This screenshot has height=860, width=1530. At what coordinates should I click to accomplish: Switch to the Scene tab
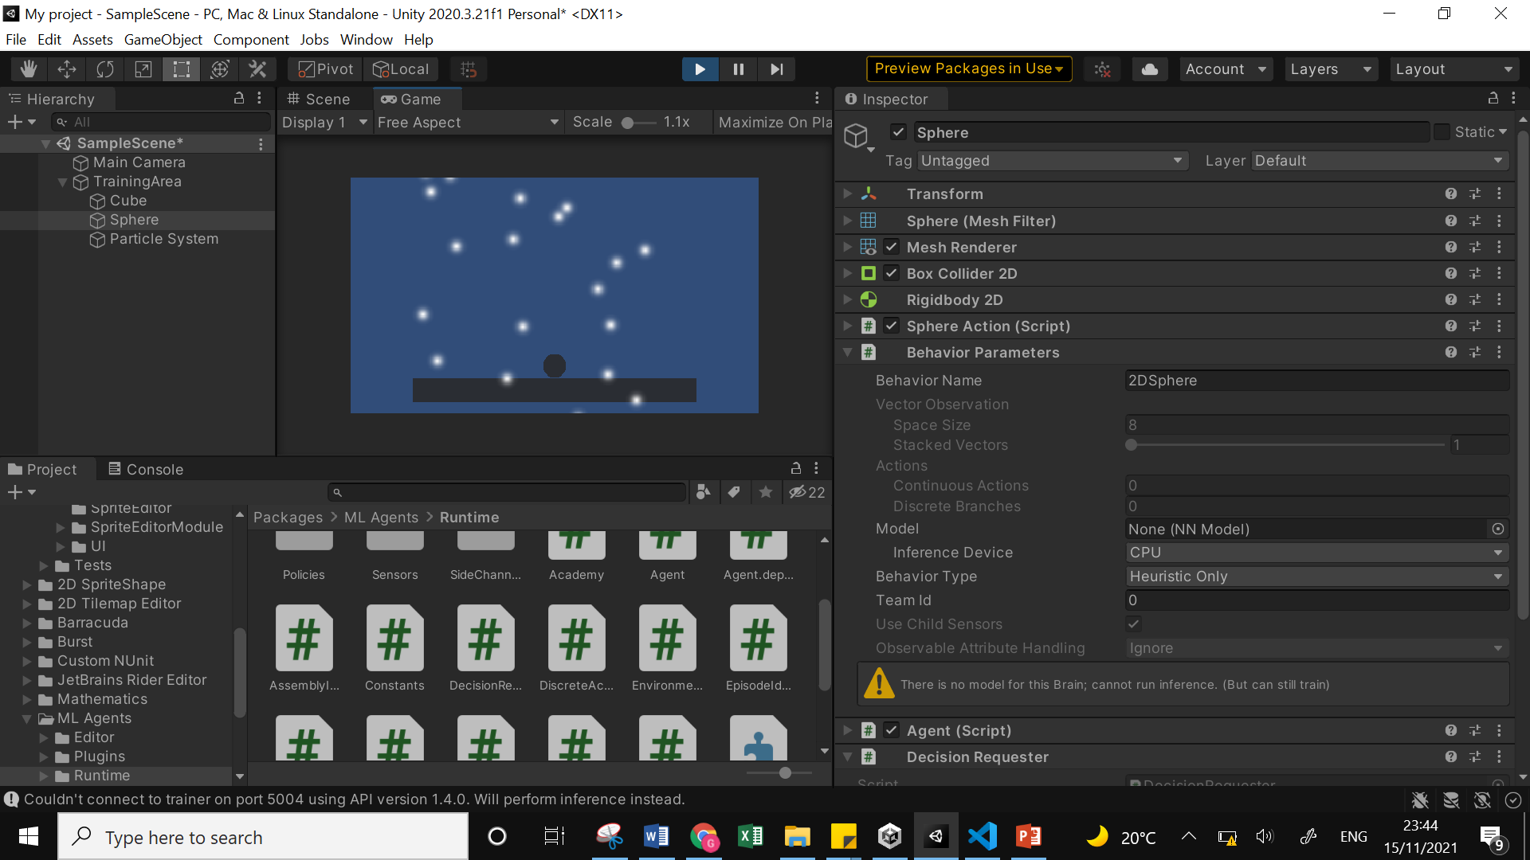[323, 99]
